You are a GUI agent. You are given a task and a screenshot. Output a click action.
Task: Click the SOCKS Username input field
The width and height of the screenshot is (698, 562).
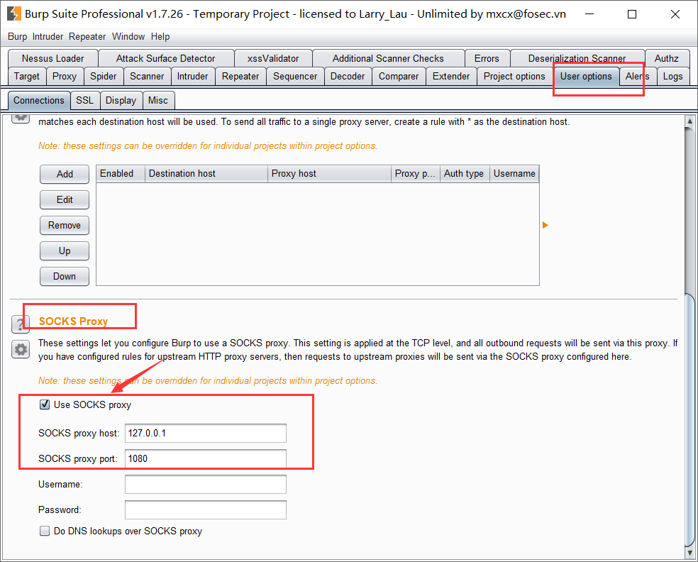click(206, 484)
